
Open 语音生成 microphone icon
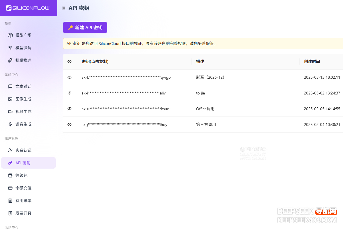(x=10, y=124)
